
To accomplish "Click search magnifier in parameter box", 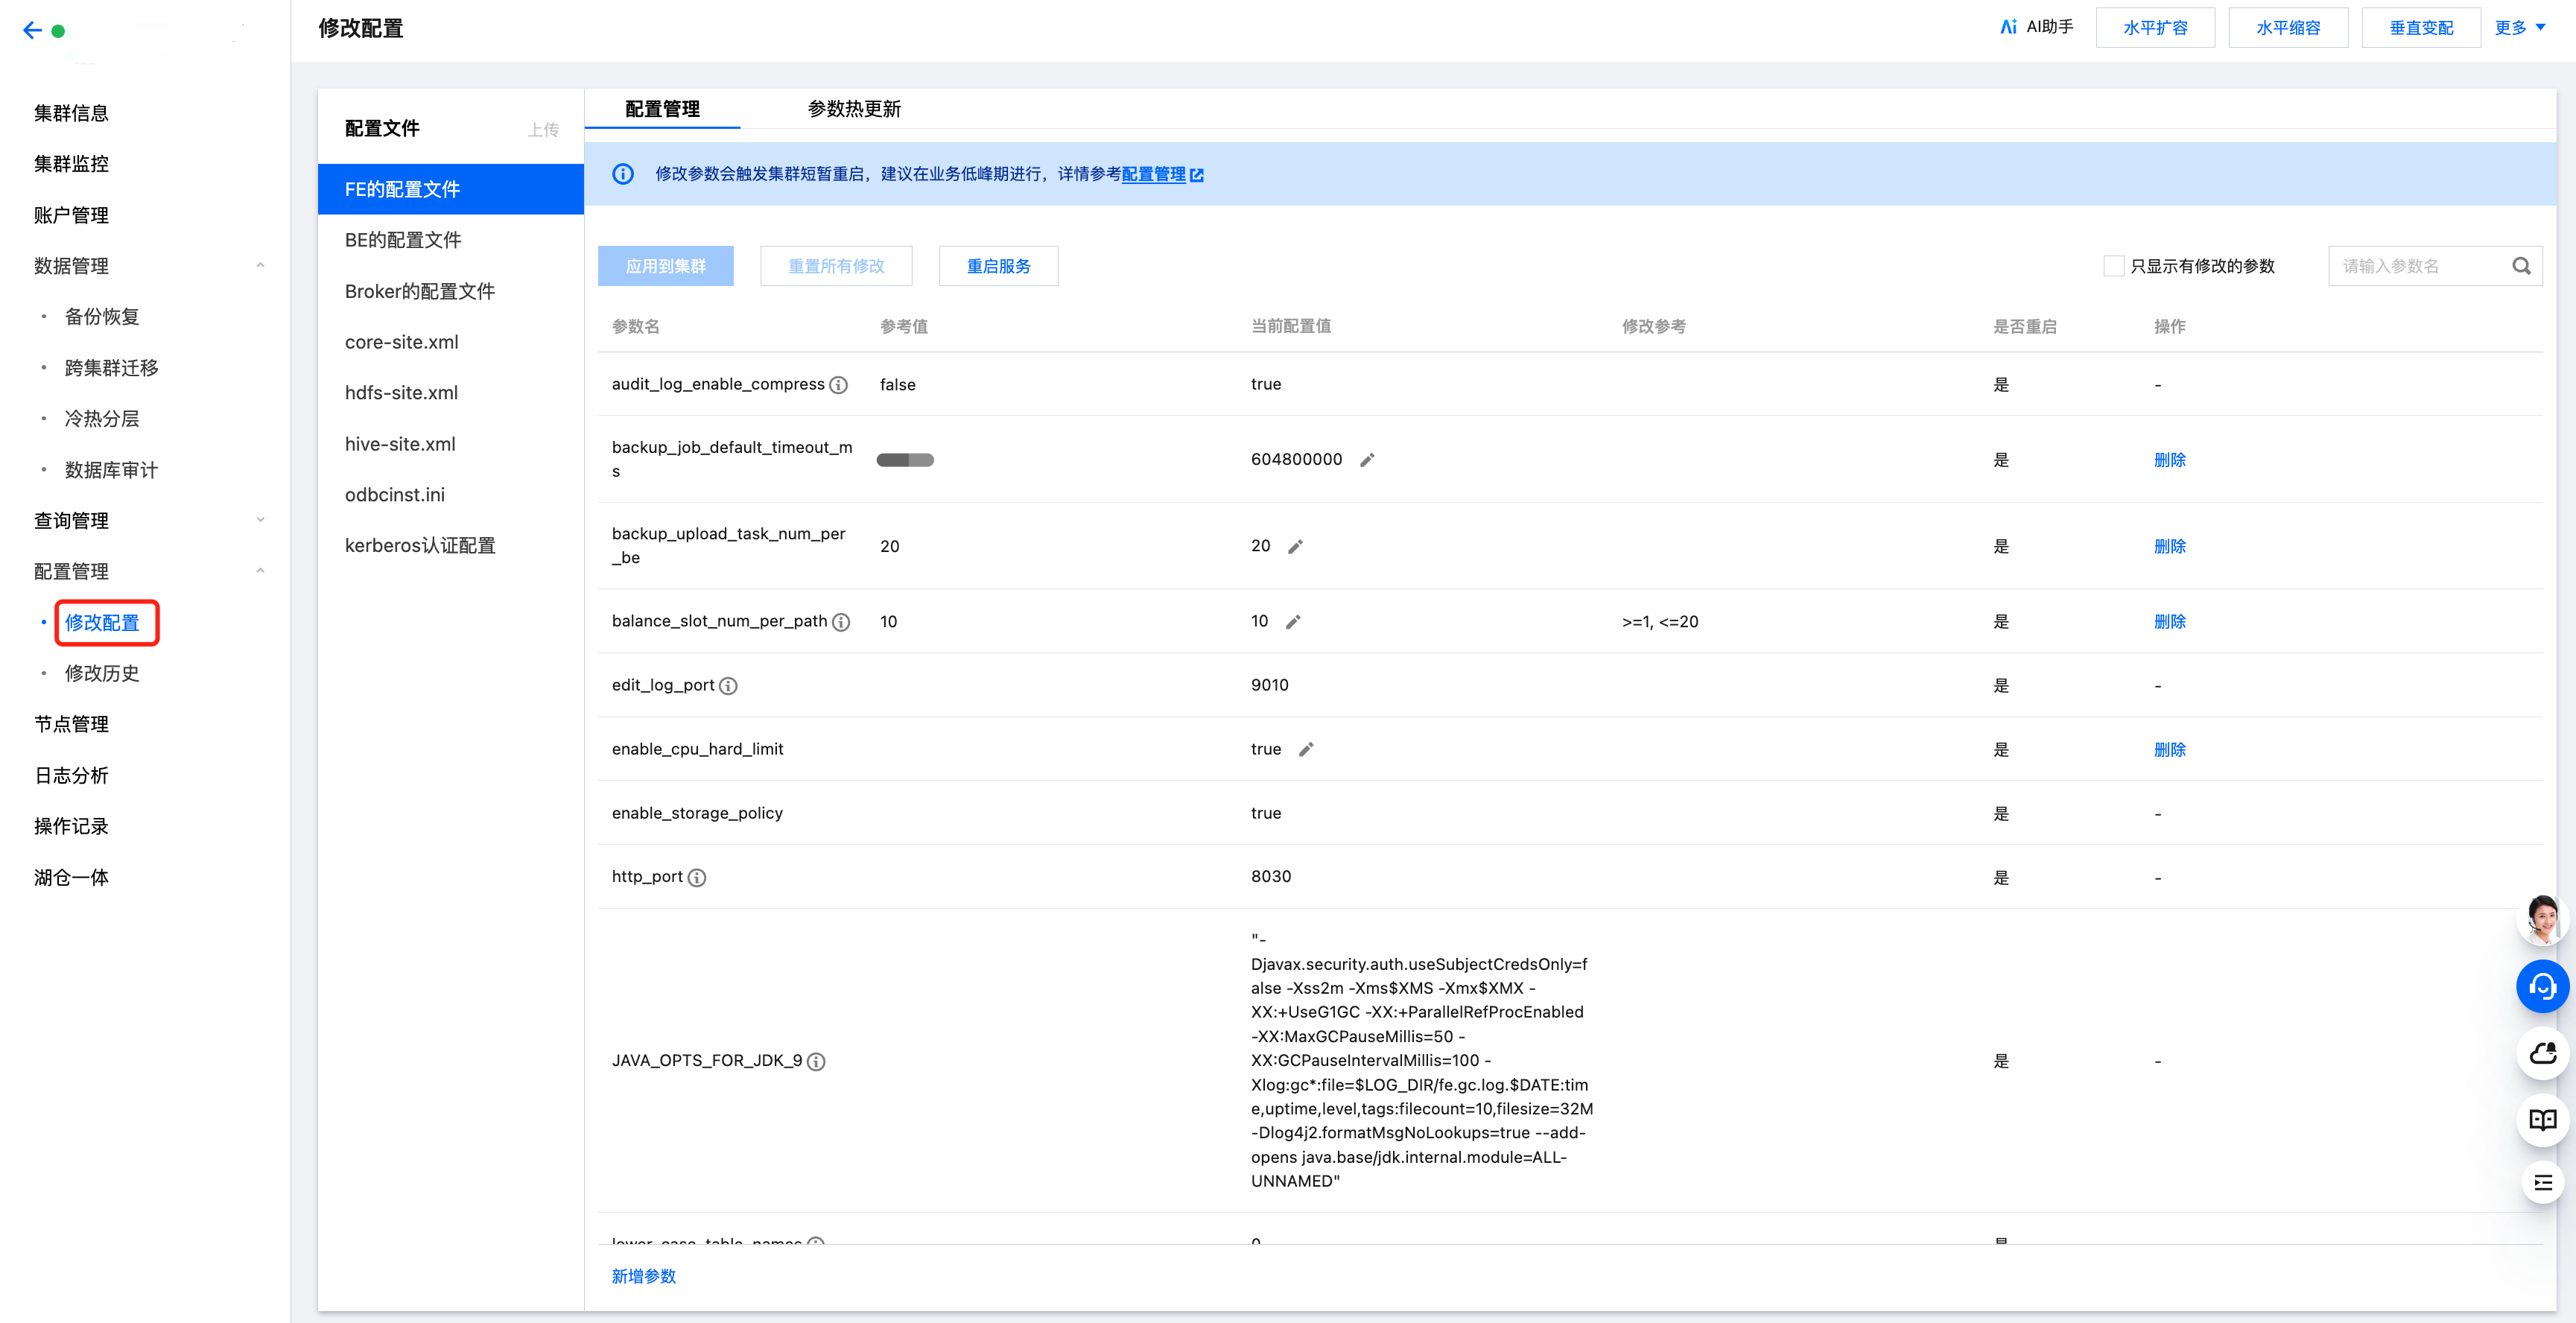I will 2521,266.
